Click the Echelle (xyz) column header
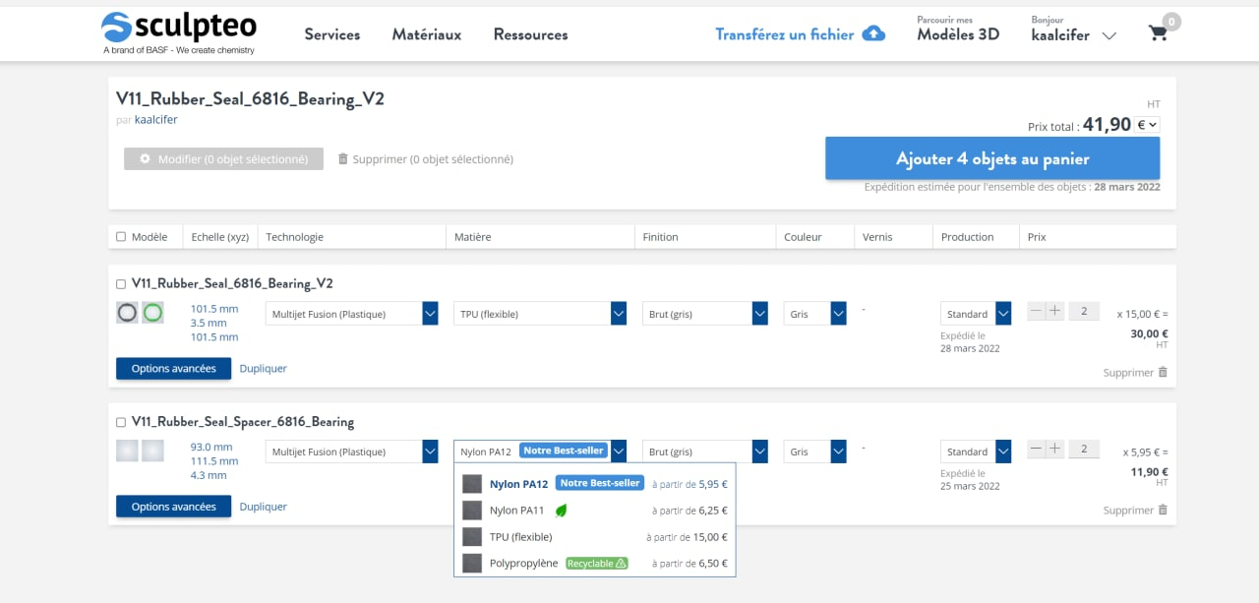This screenshot has height=603, width=1259. pyautogui.click(x=220, y=237)
